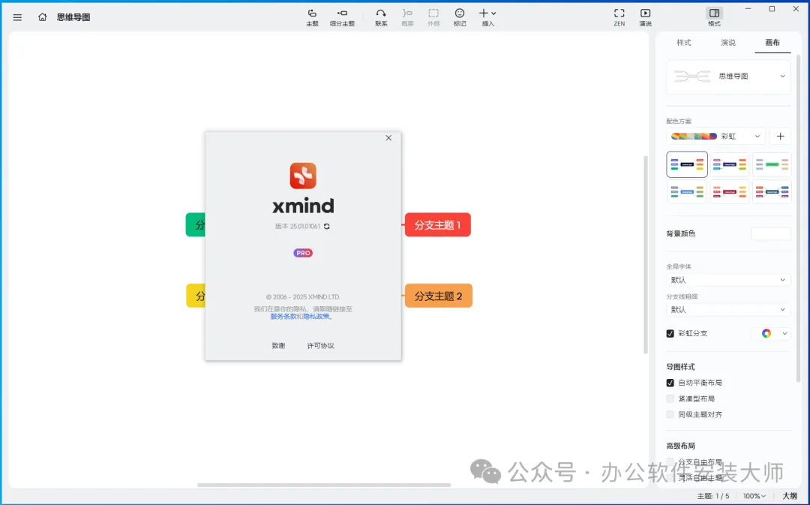Switch to the 画布 tab

(x=772, y=42)
